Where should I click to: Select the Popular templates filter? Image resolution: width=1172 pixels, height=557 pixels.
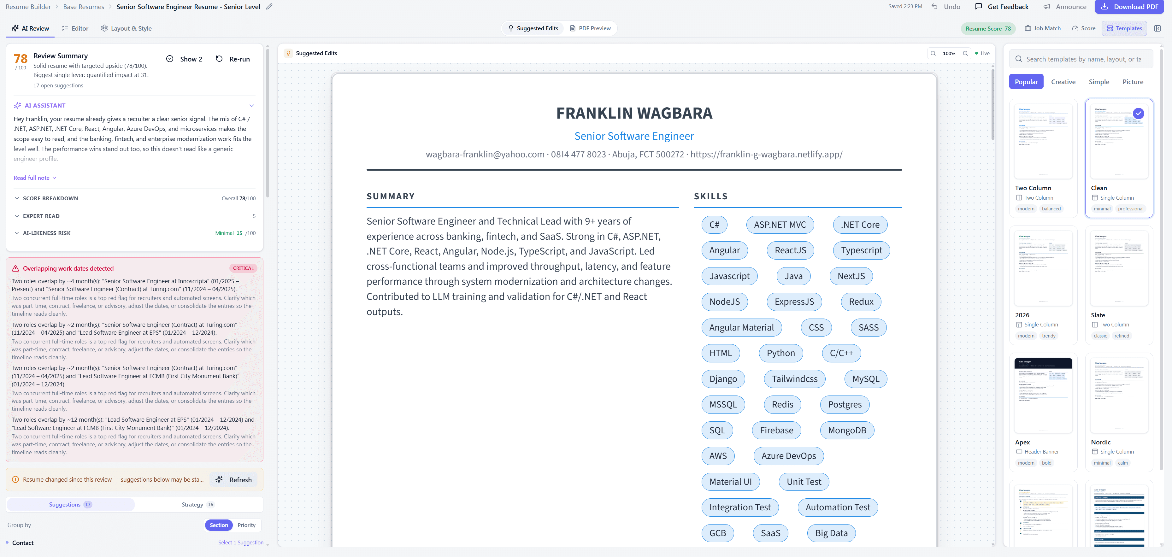click(x=1026, y=82)
